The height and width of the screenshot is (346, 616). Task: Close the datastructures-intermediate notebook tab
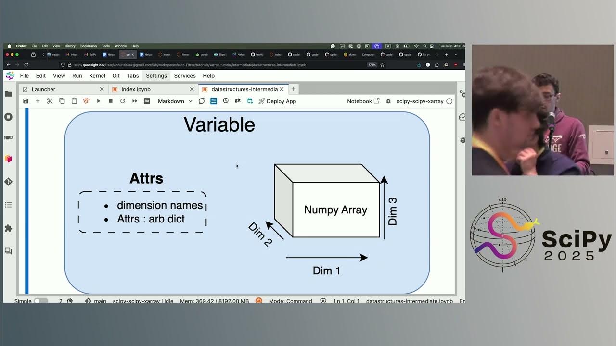[x=282, y=89]
